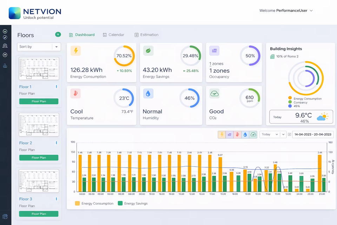Switch to the Calendar tab

pyautogui.click(x=113, y=35)
